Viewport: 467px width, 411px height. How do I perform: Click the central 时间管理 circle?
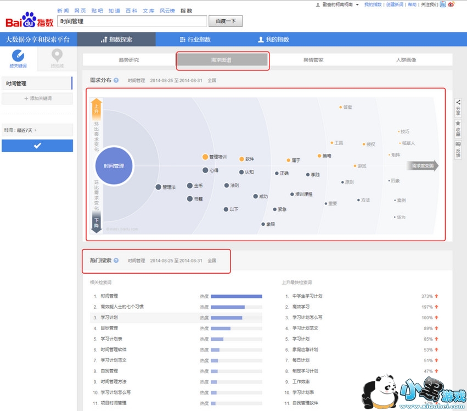(x=114, y=166)
